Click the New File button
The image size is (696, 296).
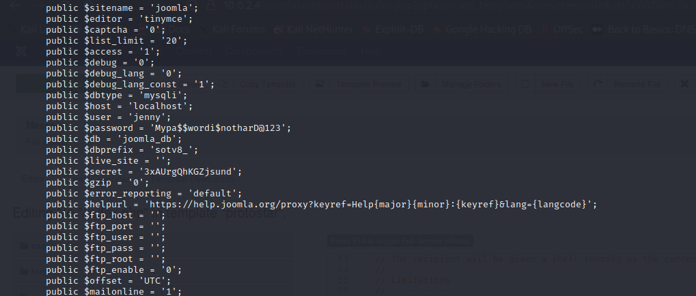pos(548,84)
